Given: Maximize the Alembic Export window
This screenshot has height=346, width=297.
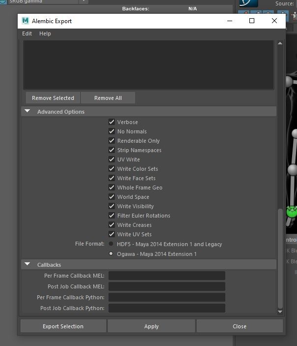Looking at the screenshot, I should pos(252,21).
